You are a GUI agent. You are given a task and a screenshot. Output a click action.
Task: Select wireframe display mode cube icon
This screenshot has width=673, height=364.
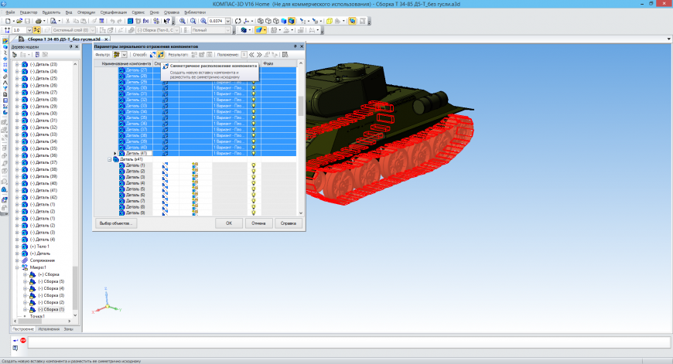click(x=261, y=21)
